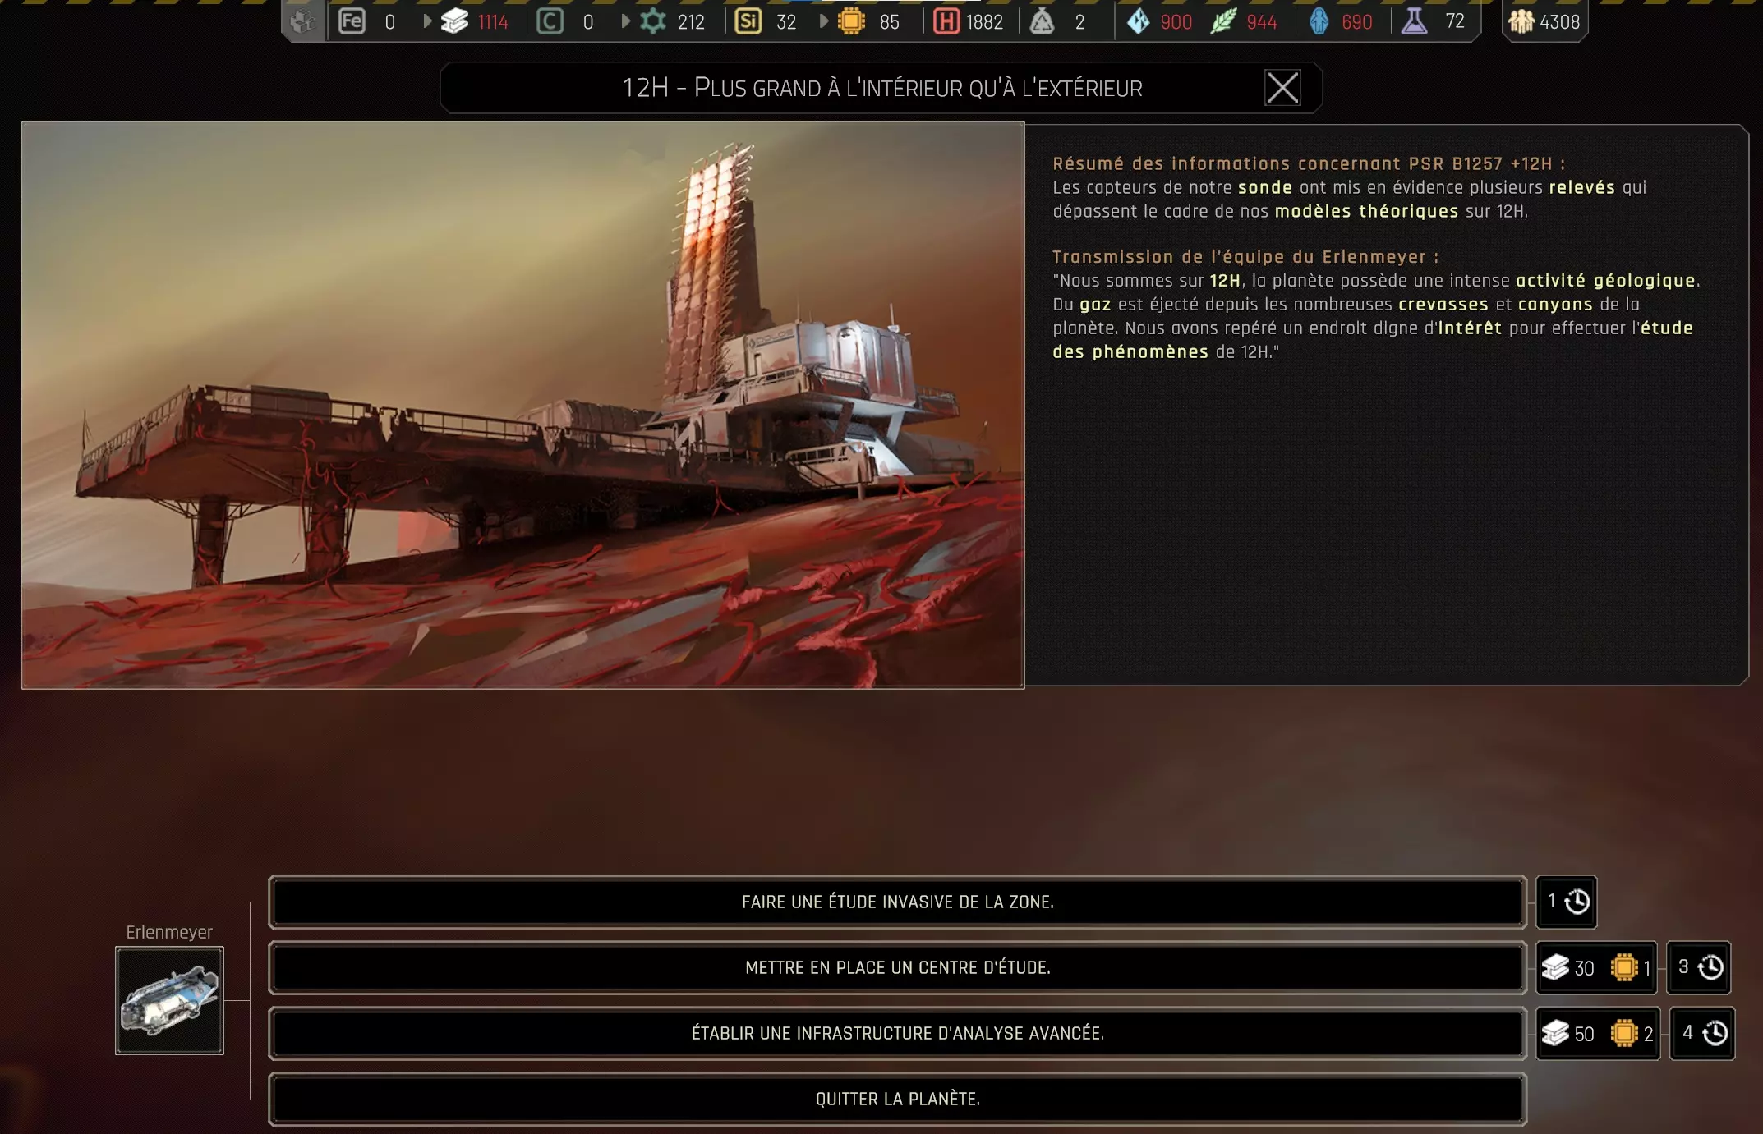Expand carbon-to-polymer conversion arrow
The image size is (1763, 1134).
[625, 21]
